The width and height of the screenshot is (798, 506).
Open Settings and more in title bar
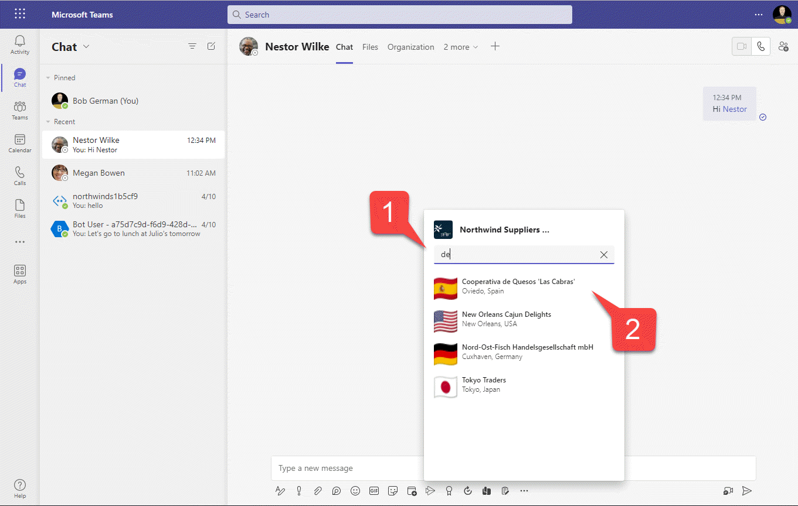759,15
